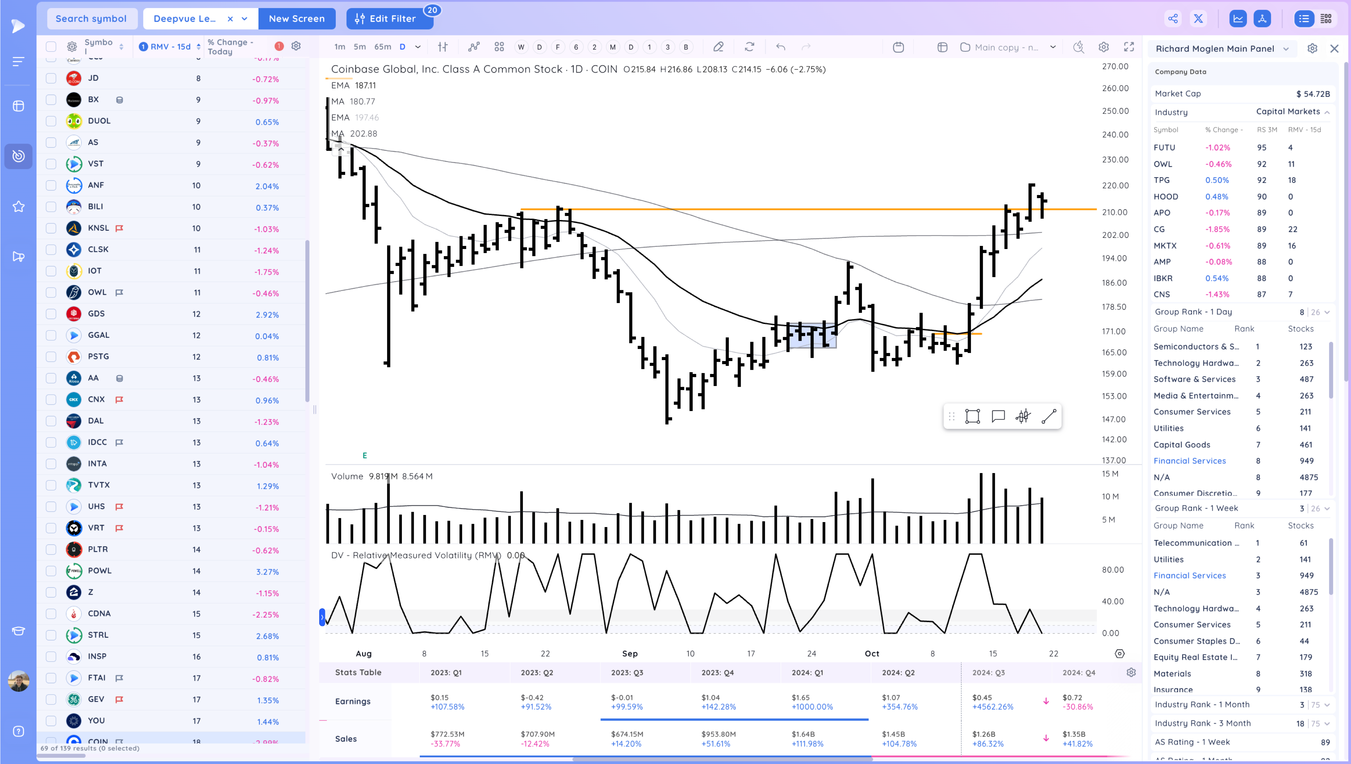Screen dimensions: 1351x764
Task: Click the fullscreen expand chart icon
Action: 1129,47
